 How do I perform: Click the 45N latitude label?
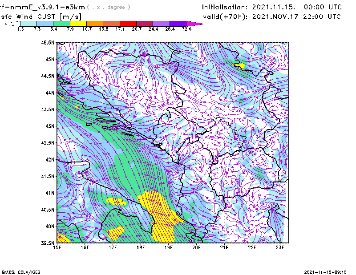coord(50,59)
